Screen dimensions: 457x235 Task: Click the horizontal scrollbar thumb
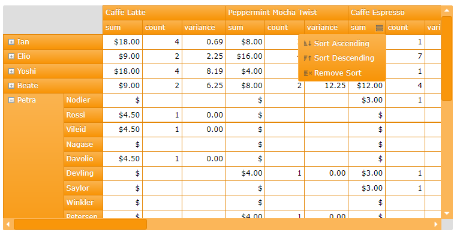[x=80, y=224]
